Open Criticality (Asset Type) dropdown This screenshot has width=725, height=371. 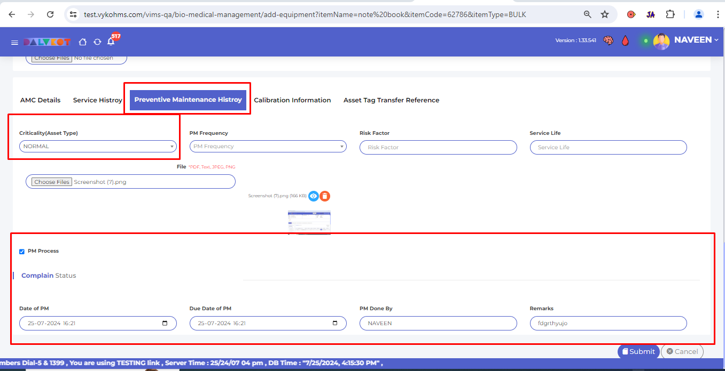pyautogui.click(x=98, y=147)
